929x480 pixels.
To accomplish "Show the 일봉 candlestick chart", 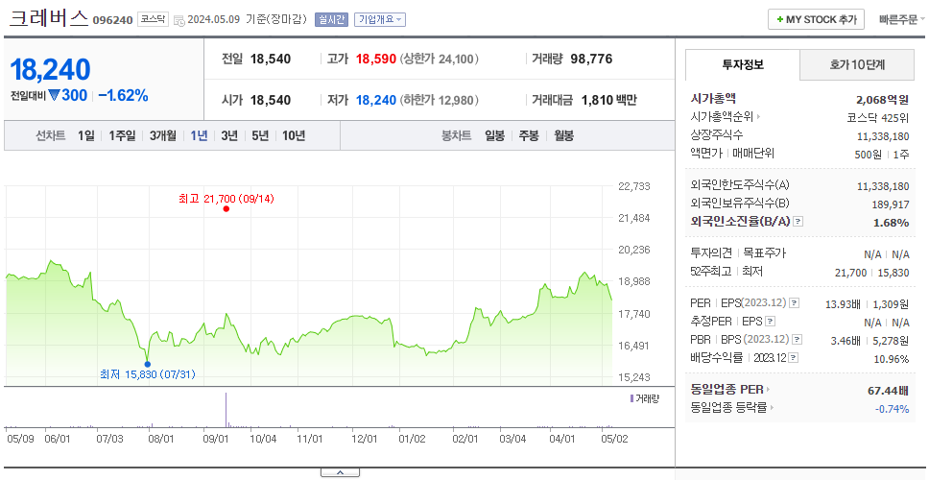I will tap(494, 135).
